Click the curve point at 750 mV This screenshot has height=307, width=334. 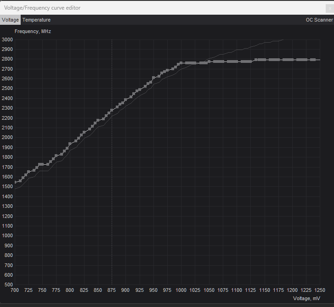point(42,164)
